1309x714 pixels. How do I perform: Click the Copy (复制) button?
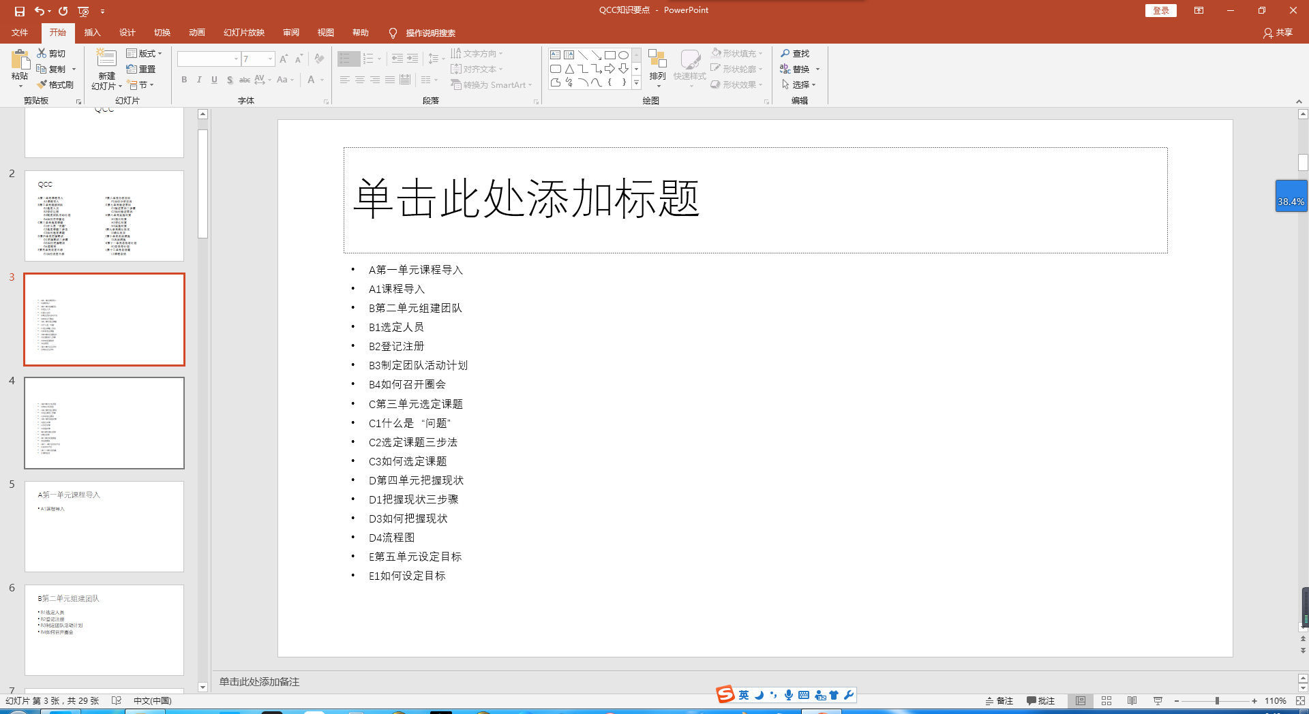[52, 69]
